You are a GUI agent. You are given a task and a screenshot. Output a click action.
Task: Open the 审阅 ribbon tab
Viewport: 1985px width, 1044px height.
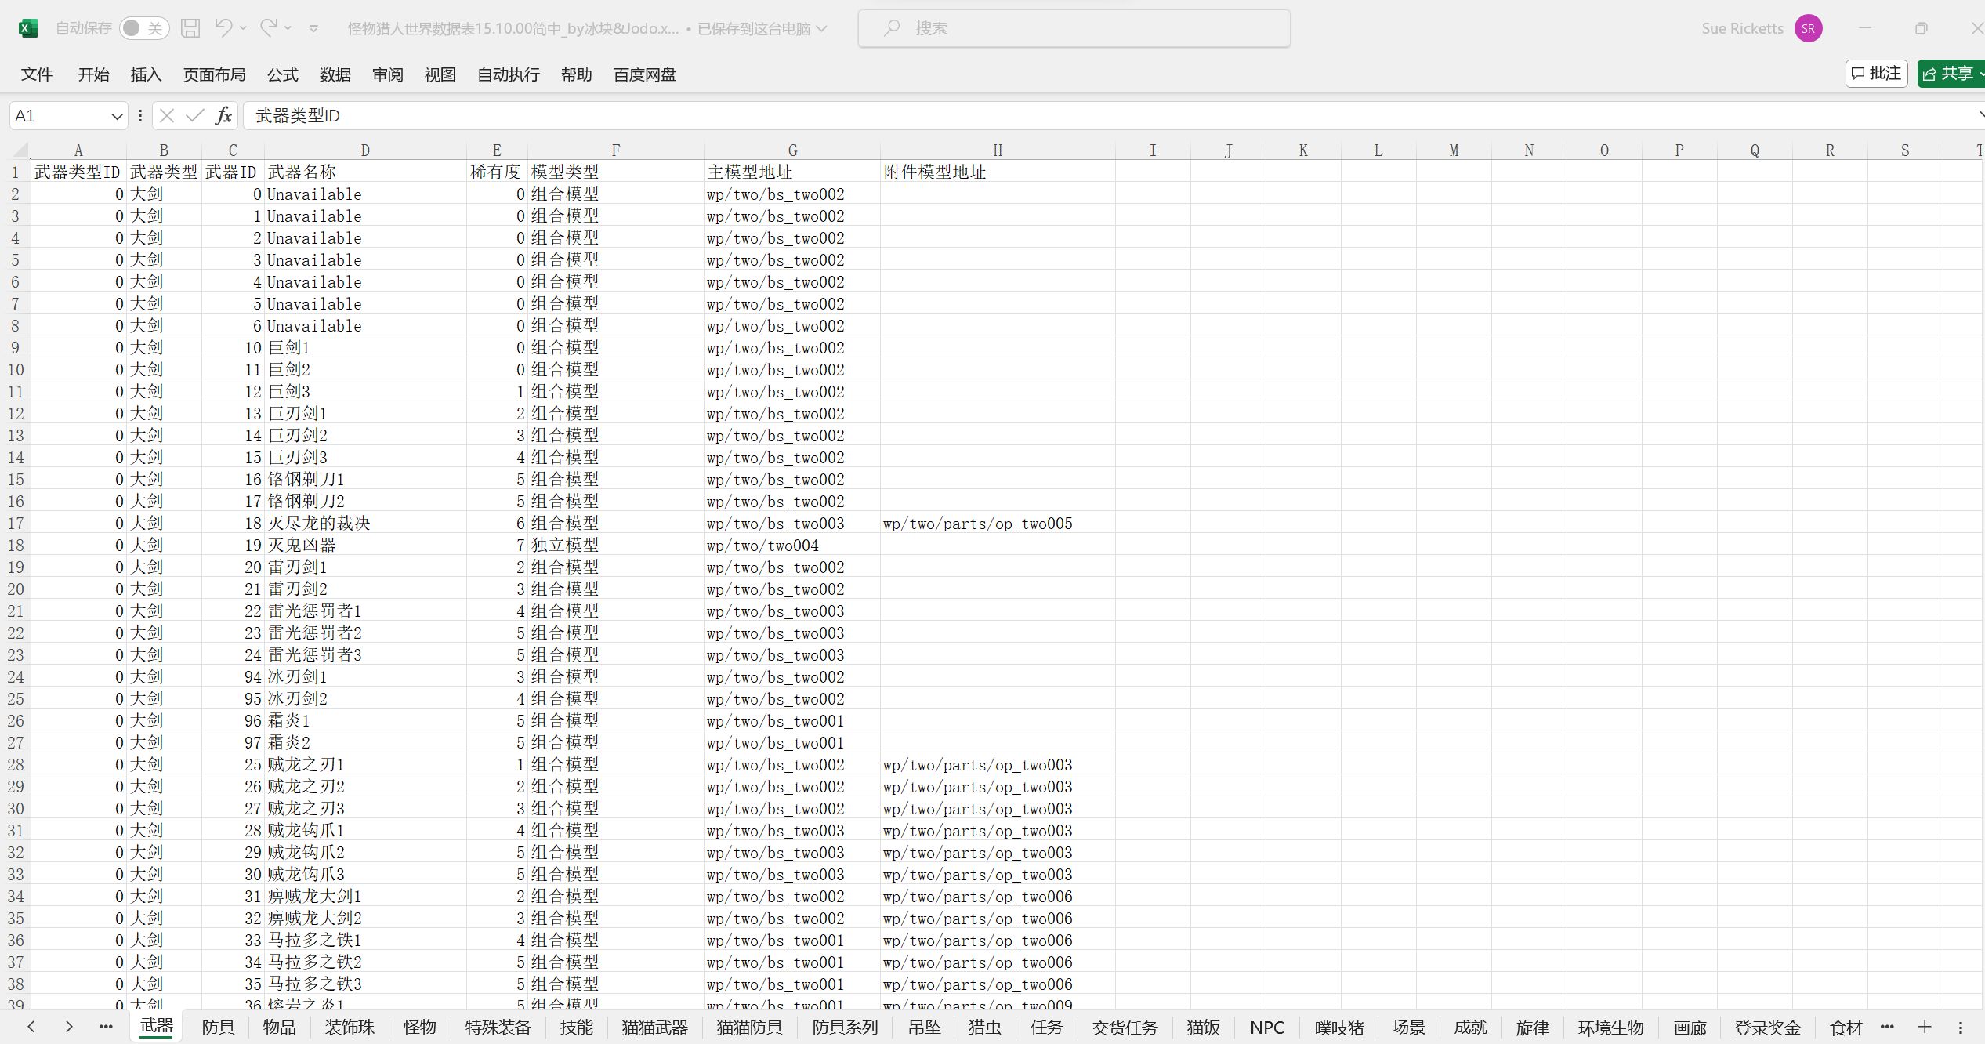point(388,74)
